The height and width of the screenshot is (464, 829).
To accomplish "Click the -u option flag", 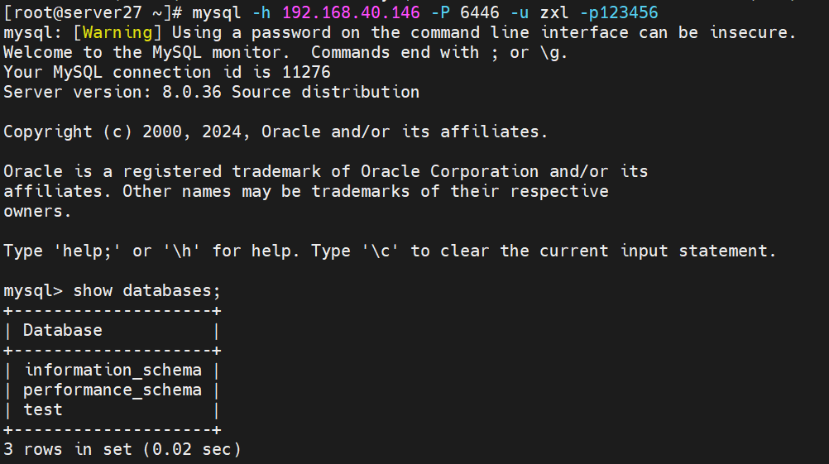I will [x=520, y=12].
